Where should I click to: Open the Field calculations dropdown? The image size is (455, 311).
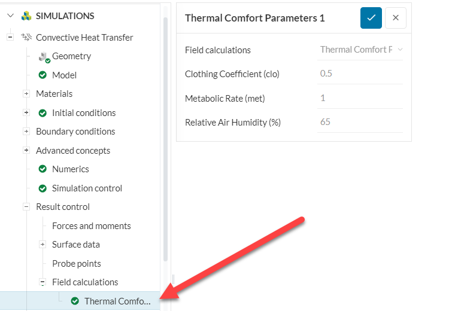click(x=361, y=50)
